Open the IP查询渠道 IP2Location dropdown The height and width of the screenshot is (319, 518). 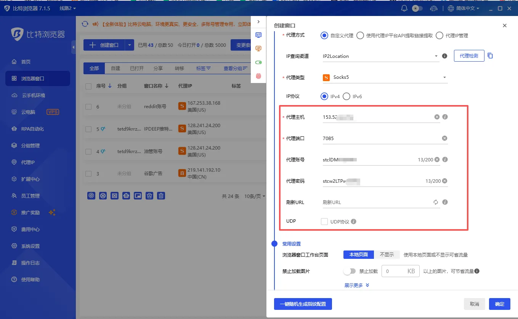381,56
